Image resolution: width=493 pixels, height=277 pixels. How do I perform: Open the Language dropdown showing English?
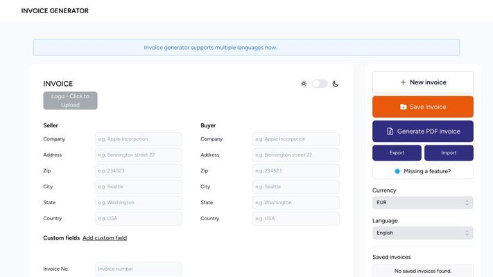[422, 233]
